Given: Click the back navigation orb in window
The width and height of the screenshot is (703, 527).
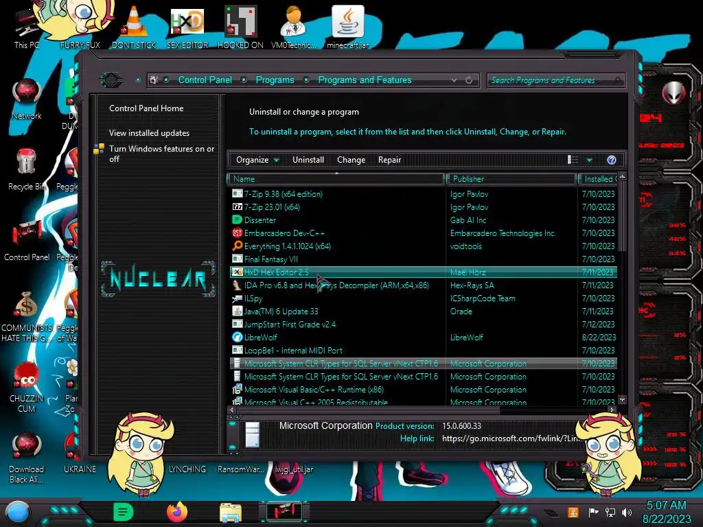Looking at the screenshot, I should (111, 80).
